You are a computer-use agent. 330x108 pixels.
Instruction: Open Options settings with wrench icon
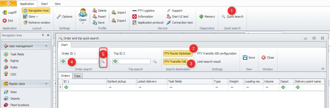(64, 17)
